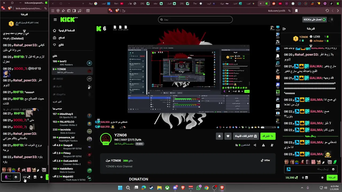Open Fhlwy recommended channel
This screenshot has height=192, width=342.
tap(72, 155)
